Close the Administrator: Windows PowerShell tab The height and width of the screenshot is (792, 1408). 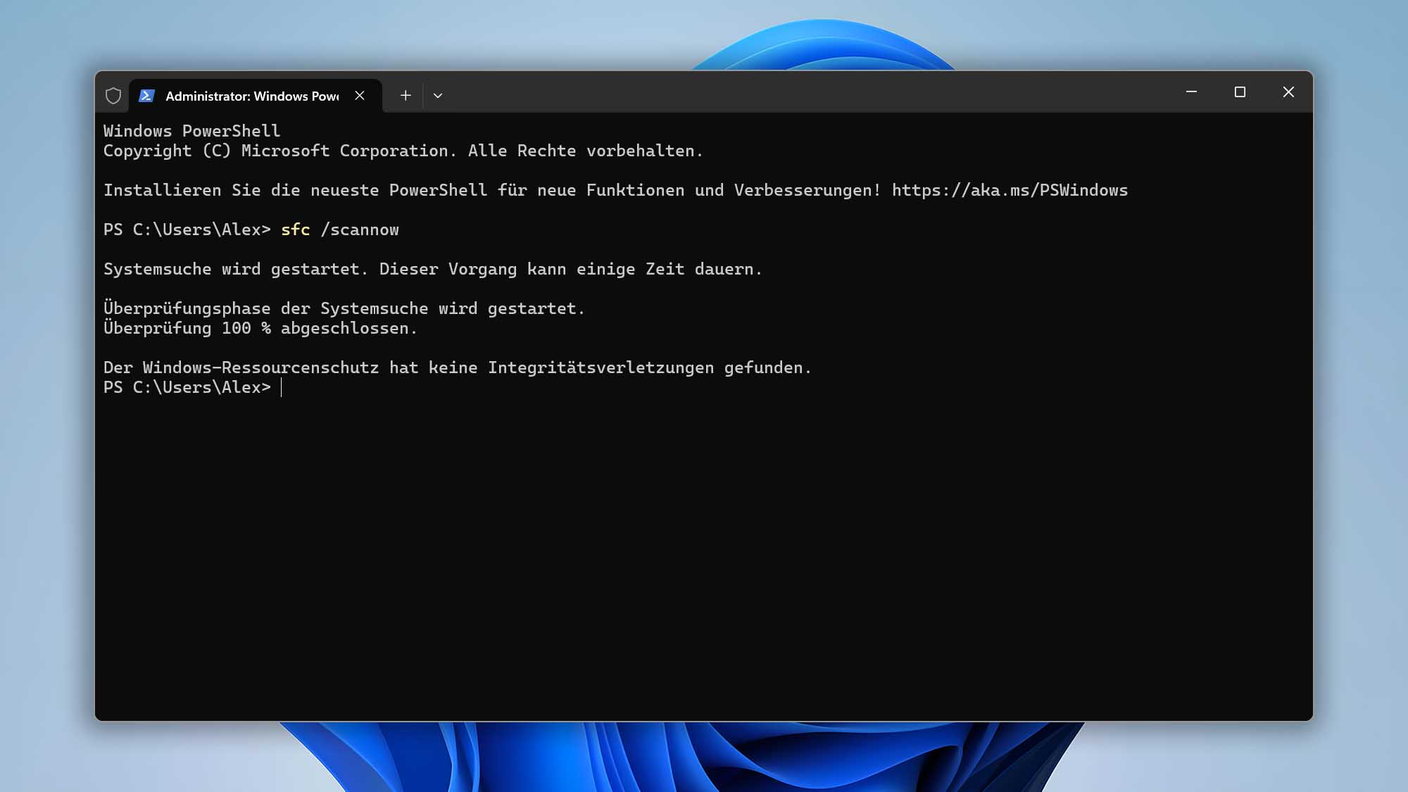[360, 96]
